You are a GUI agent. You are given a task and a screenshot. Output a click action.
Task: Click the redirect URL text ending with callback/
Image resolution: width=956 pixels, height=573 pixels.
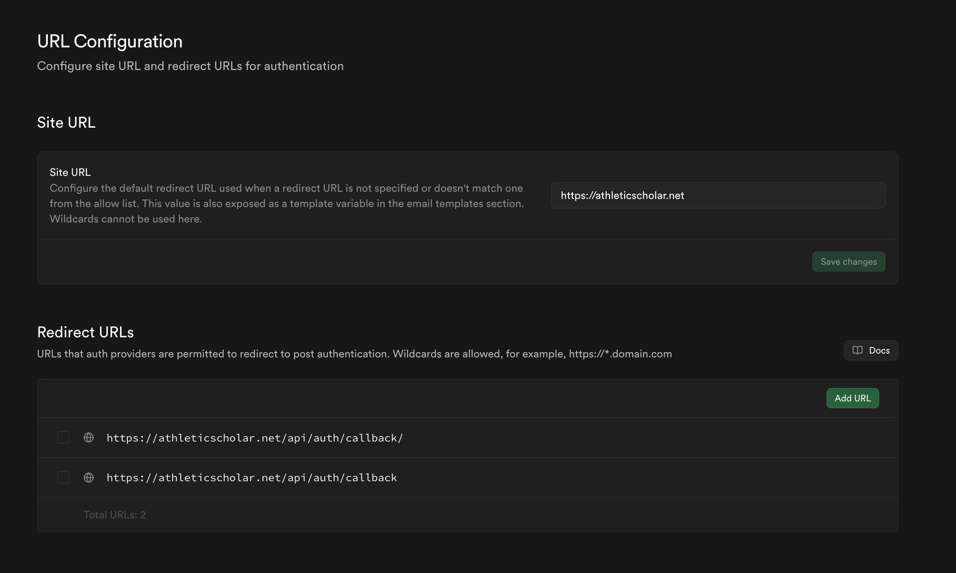pyautogui.click(x=255, y=438)
